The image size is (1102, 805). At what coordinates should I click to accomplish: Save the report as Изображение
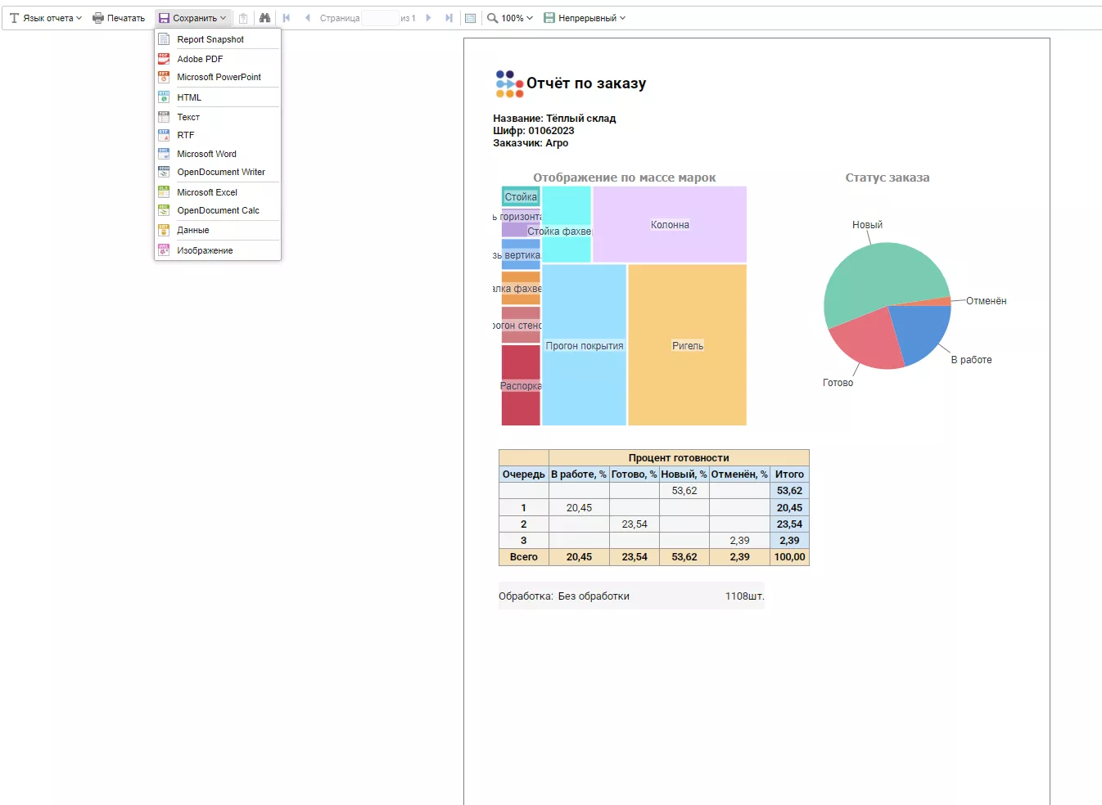pyautogui.click(x=205, y=250)
